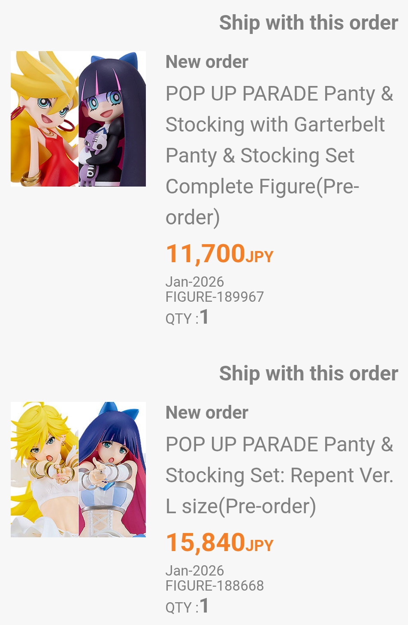This screenshot has width=408, height=625.
Task: Click Ship with this order above Repent Ver. item
Action: pyautogui.click(x=308, y=374)
